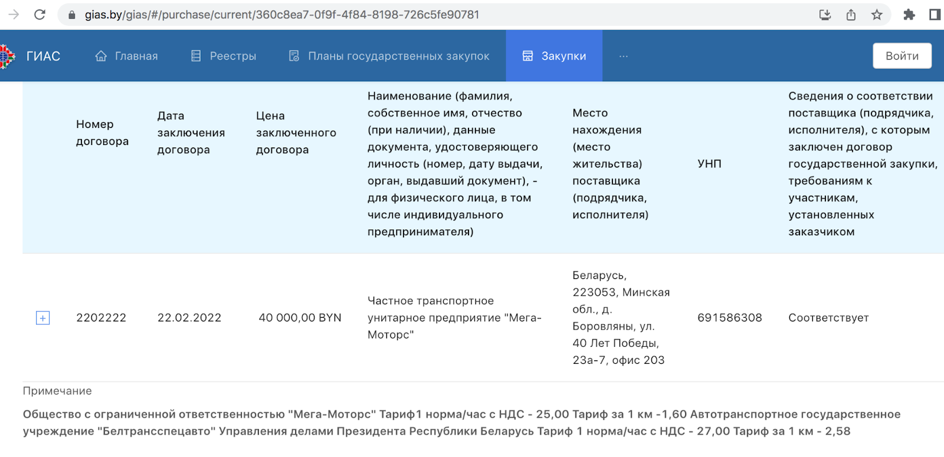Open the browser extensions puzzle icon
Viewport: 944px width, 457px height.
(909, 15)
